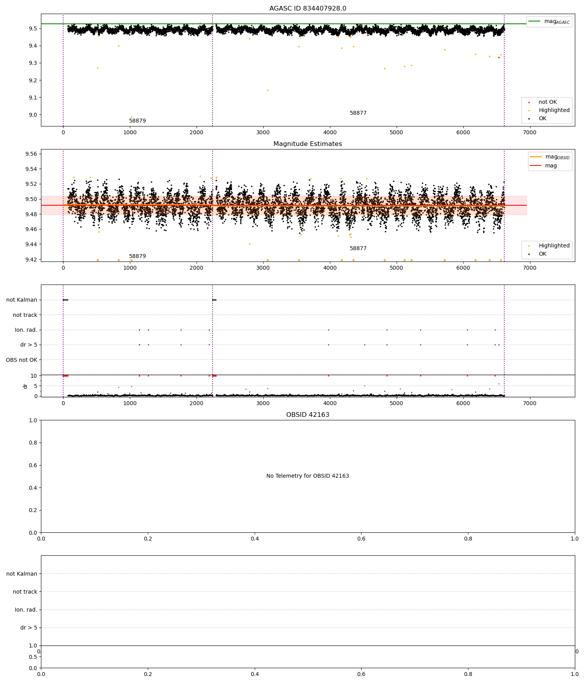Click the 'No Telemetry for OBSID 42163' text
Screen dimensions: 585x683
[308, 476]
